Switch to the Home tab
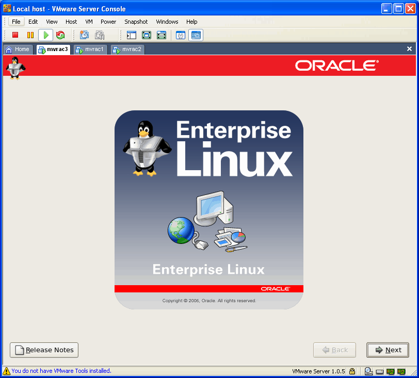 [x=18, y=50]
